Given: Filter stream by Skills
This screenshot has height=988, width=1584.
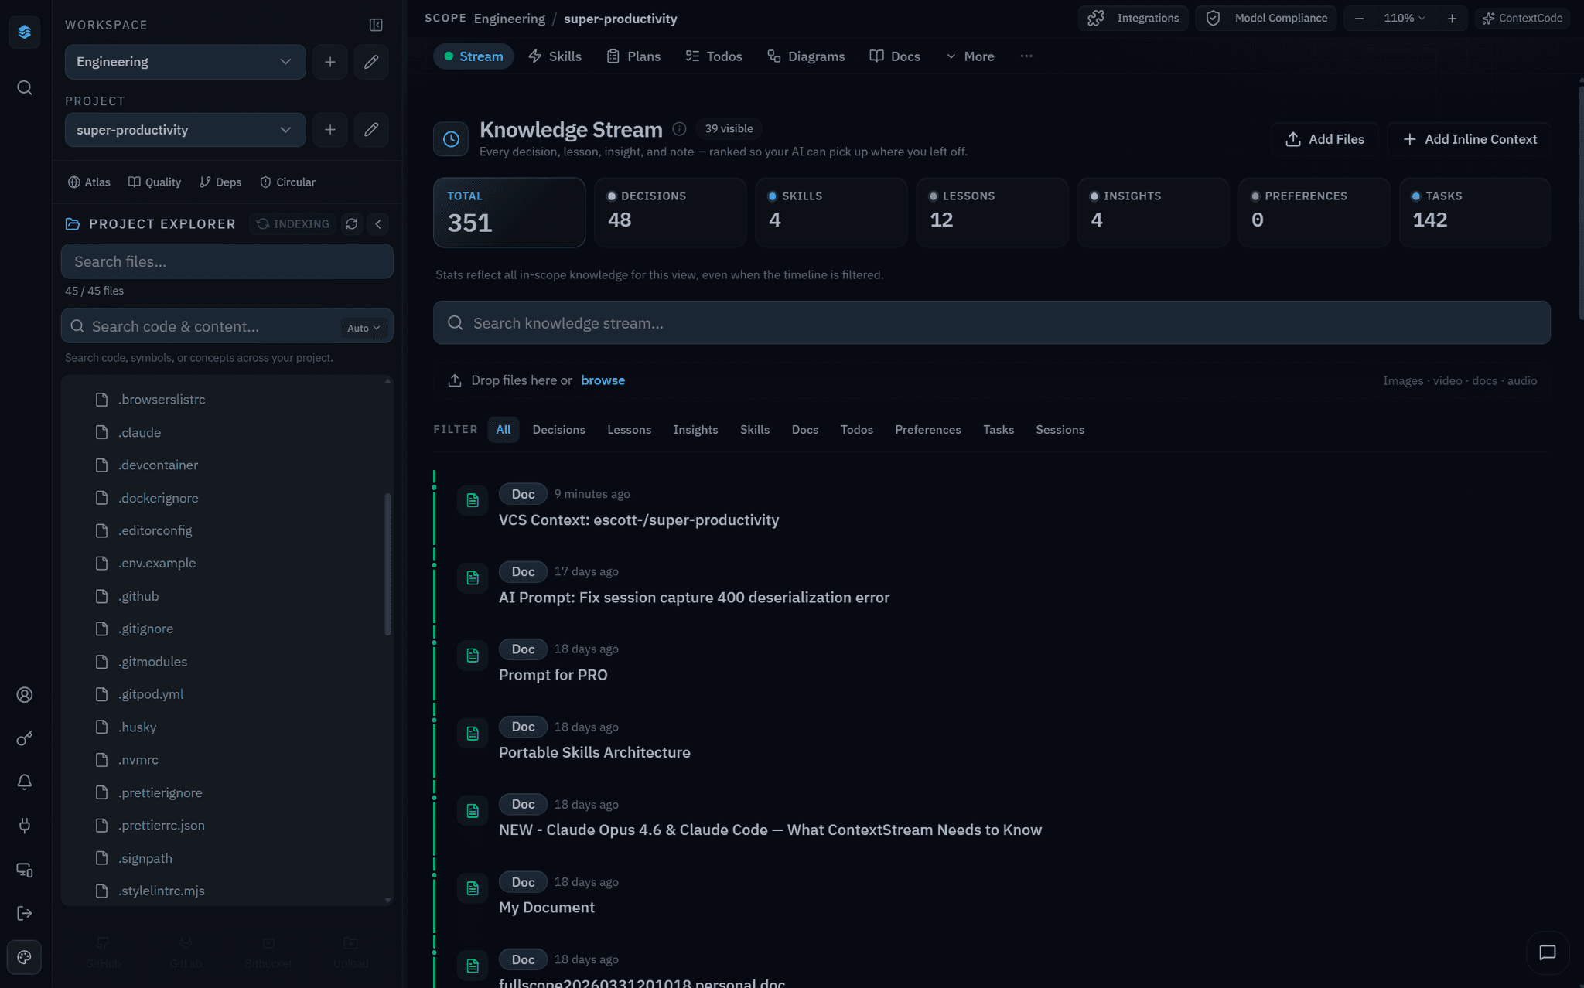Looking at the screenshot, I should pos(755,430).
